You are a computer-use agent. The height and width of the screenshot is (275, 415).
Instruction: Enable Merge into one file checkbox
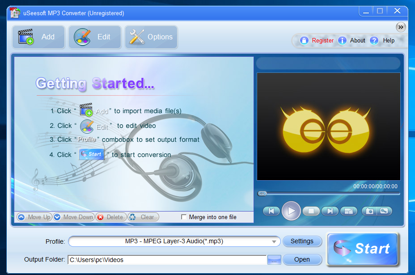coord(184,217)
